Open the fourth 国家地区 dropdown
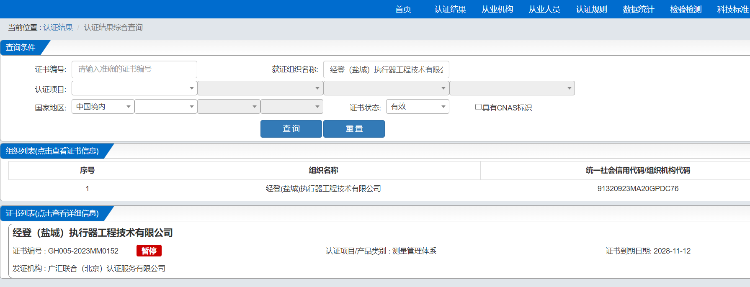The width and height of the screenshot is (750, 287). click(x=292, y=107)
